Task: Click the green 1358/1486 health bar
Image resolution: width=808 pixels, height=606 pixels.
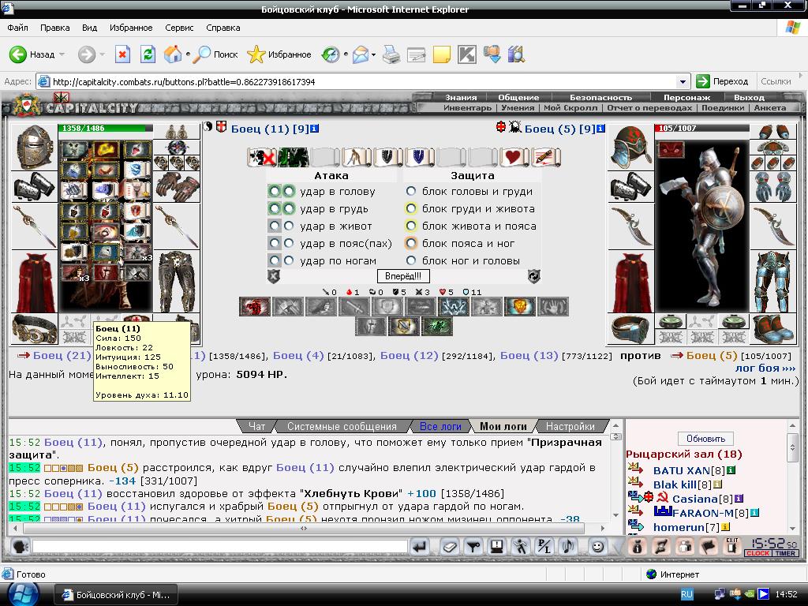Action: pyautogui.click(x=105, y=129)
